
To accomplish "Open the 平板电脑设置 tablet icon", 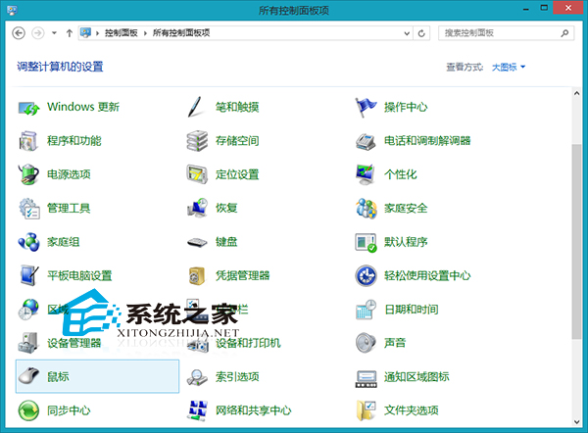I will point(28,275).
